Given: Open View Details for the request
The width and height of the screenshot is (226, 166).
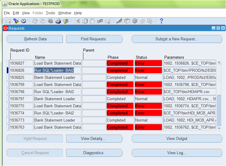Looking at the screenshot, I should coord(93,139).
